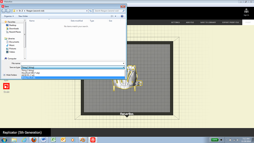Open the Organize dropdown menu
Viewport: 254px width, 143px height.
9,16
